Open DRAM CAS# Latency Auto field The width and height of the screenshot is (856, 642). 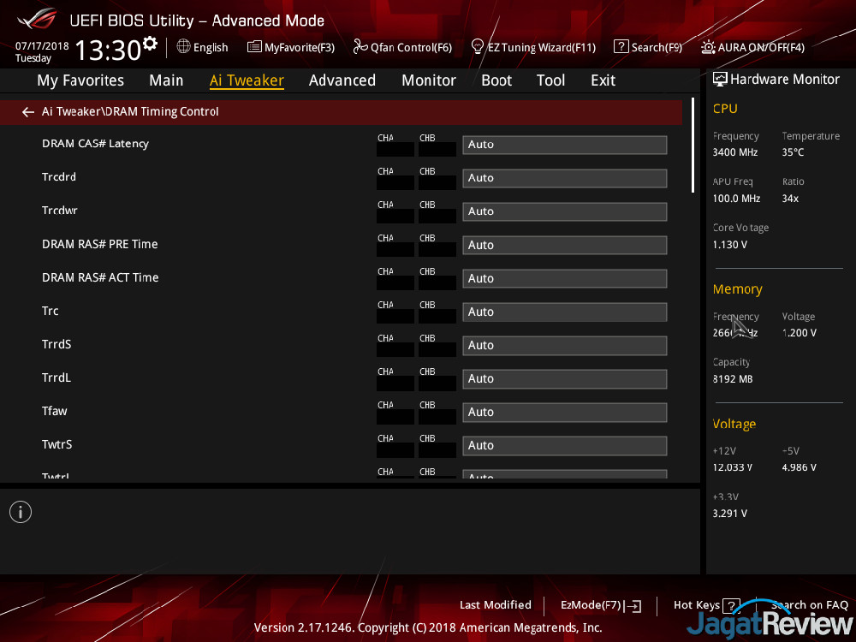(564, 145)
